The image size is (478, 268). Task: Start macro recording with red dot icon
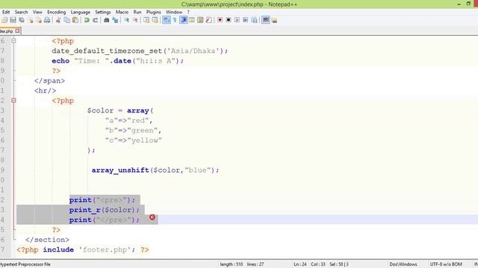[220, 20]
